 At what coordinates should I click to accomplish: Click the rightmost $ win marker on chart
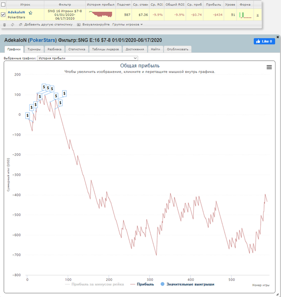pyautogui.click(x=64, y=93)
